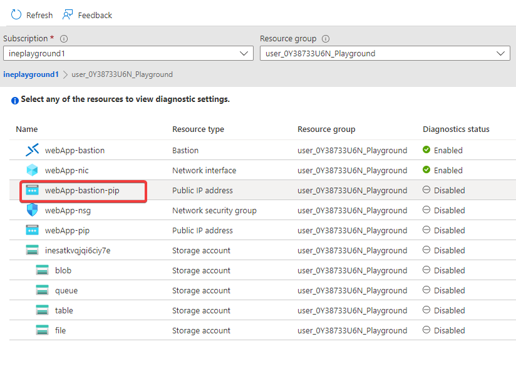This screenshot has width=516, height=379.
Task: Select the queue storage resource
Action: [66, 290]
